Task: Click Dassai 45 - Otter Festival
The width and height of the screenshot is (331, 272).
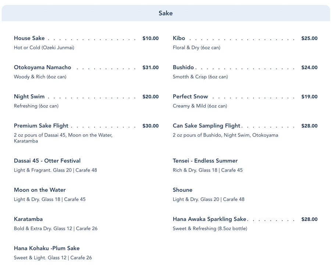Action: [x=47, y=161]
